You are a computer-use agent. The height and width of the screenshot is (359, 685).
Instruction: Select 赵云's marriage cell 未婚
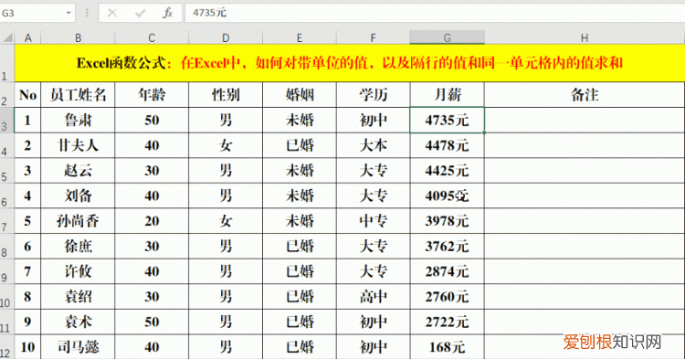pyautogui.click(x=300, y=170)
